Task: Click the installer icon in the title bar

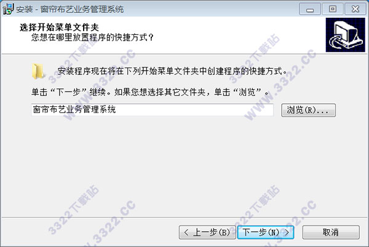Action: (8, 9)
